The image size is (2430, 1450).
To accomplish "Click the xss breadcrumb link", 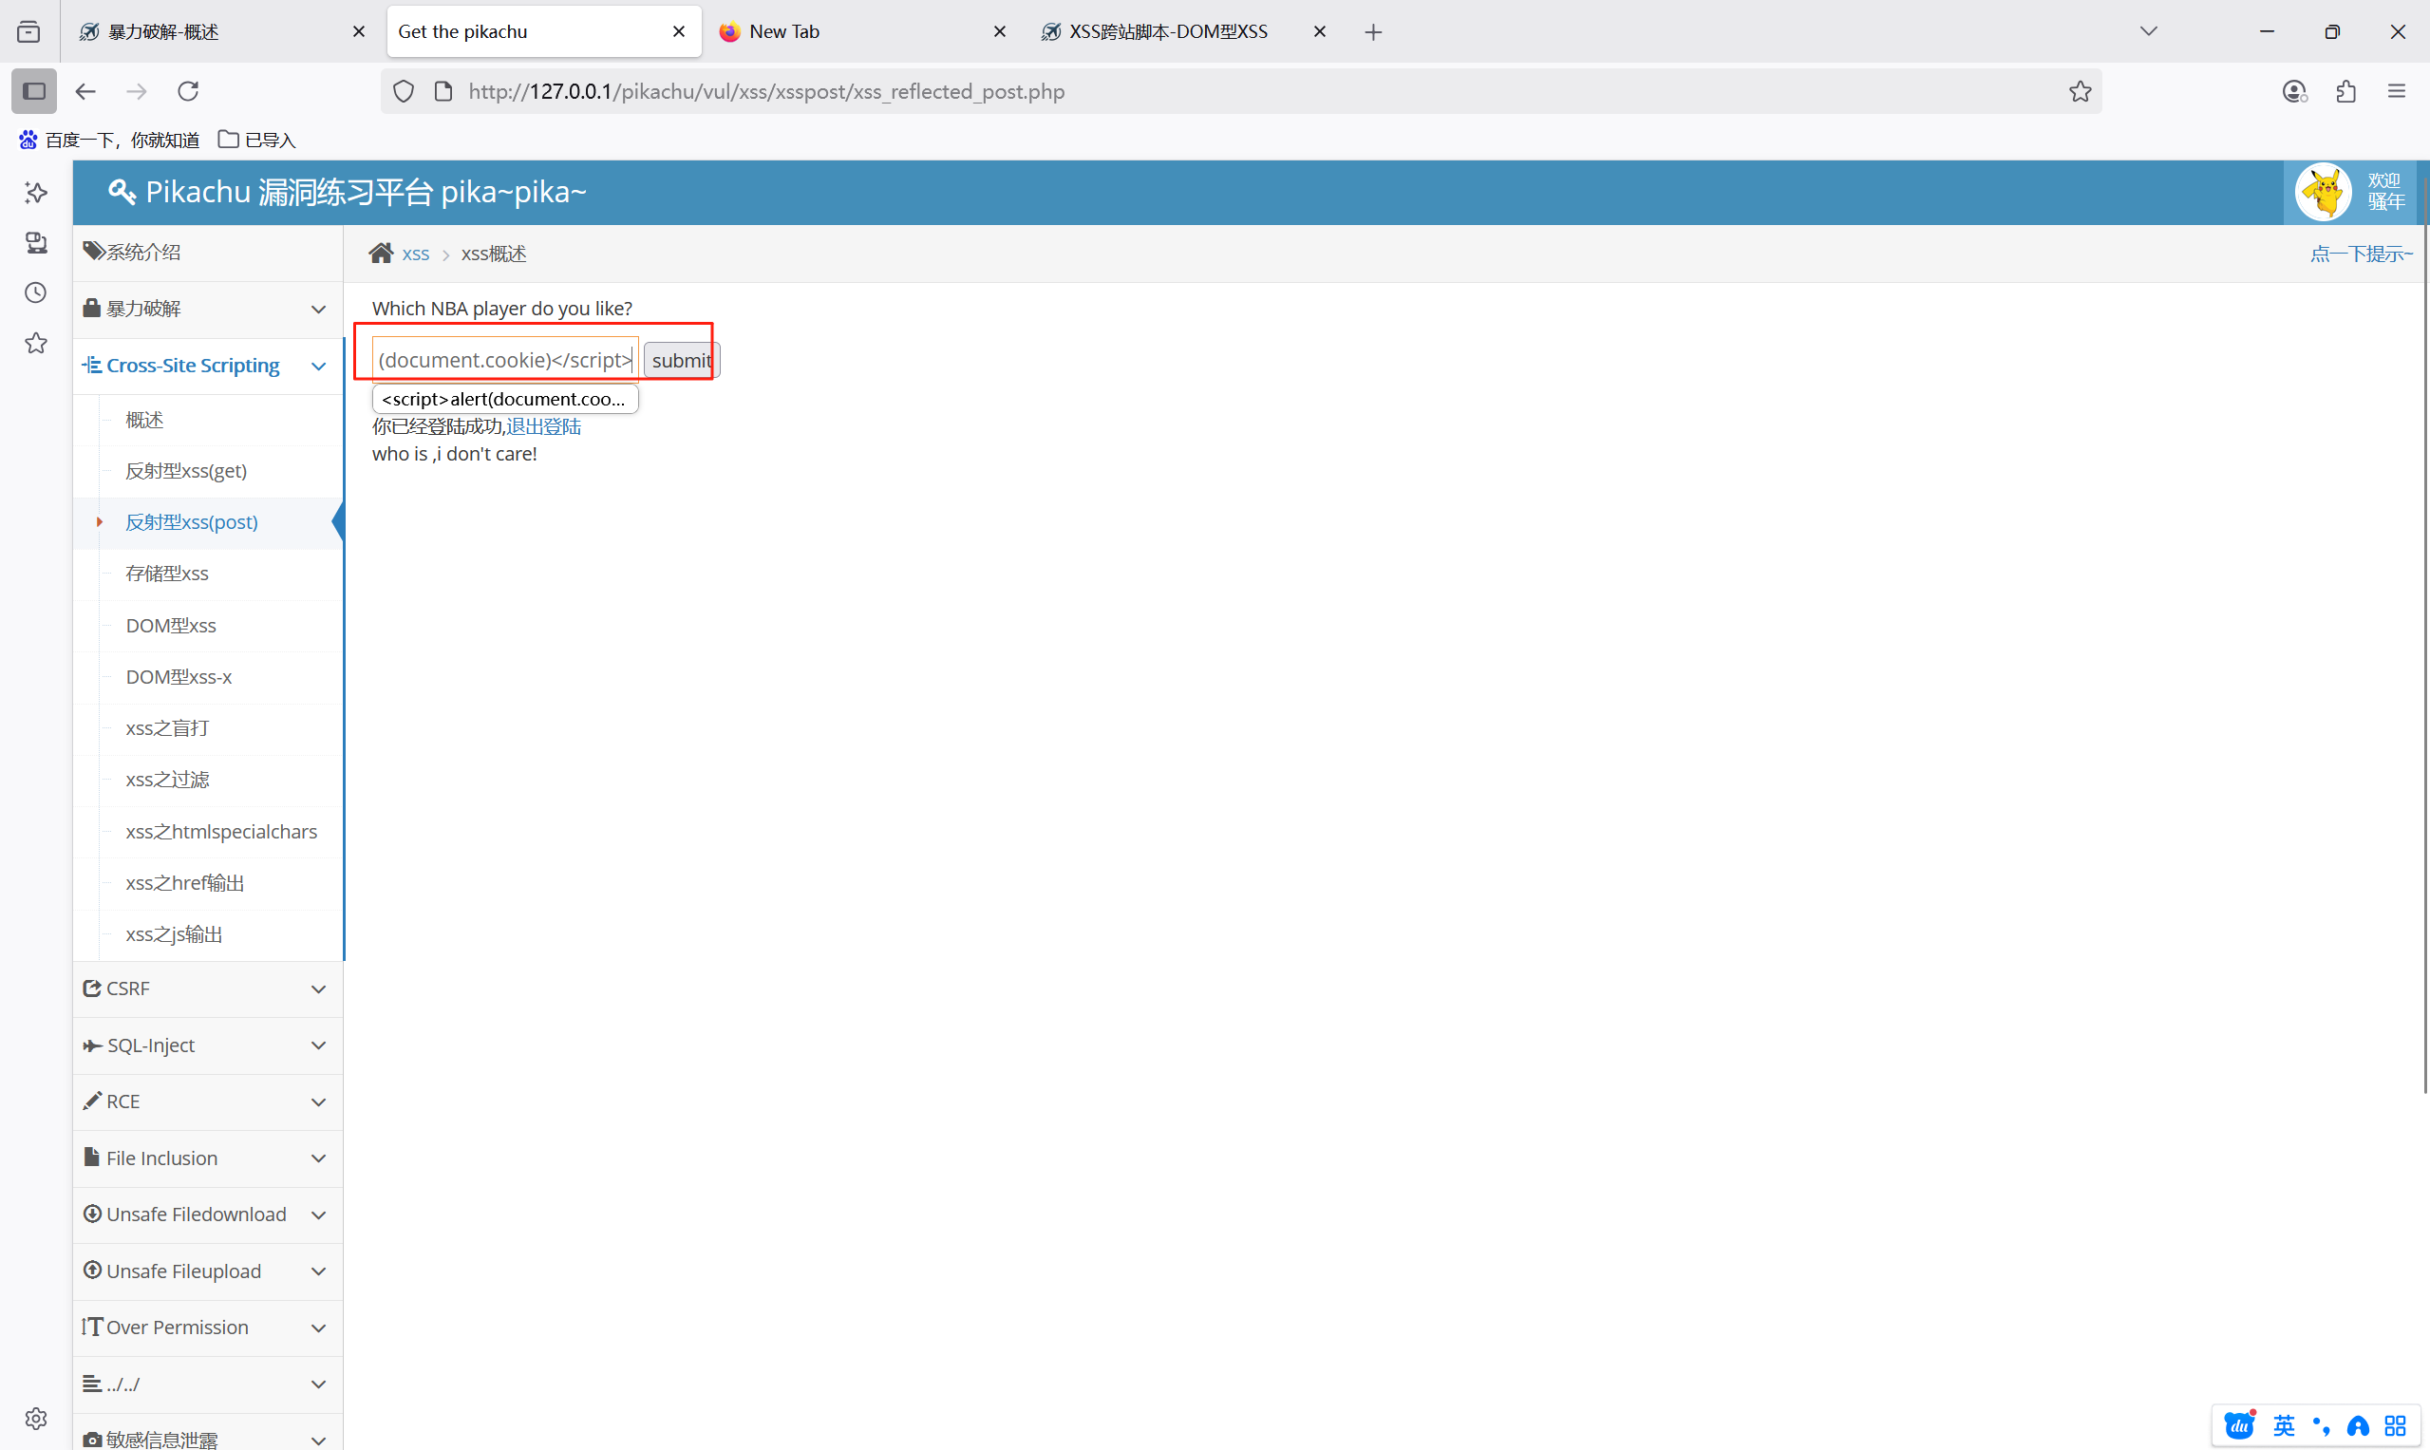I will click(415, 254).
